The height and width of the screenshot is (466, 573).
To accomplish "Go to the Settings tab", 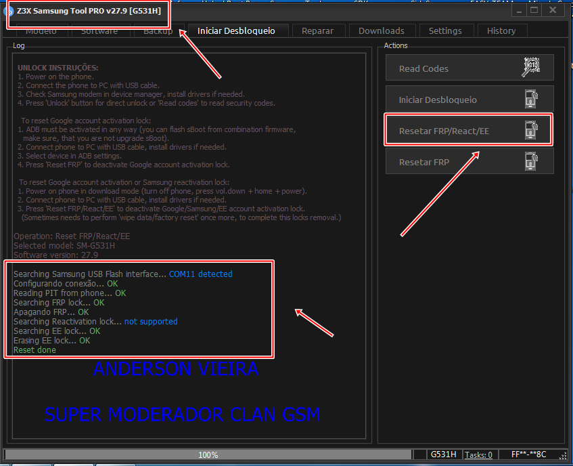I will (445, 30).
